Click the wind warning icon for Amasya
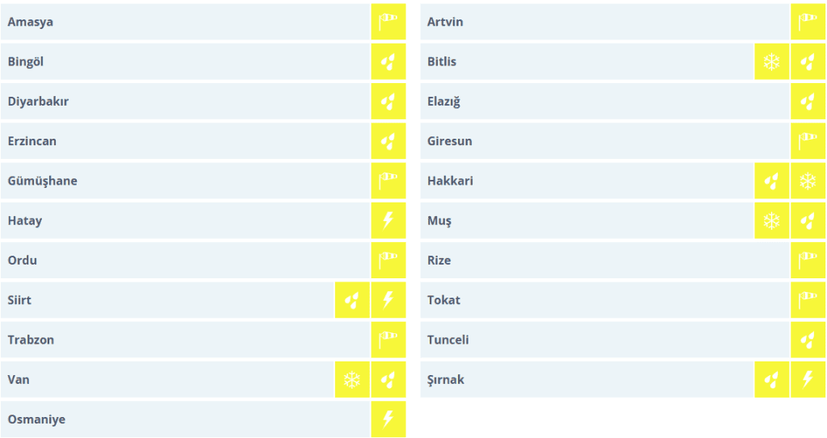 [388, 22]
